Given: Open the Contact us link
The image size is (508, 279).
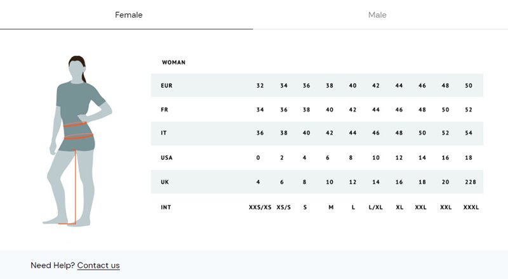Looking at the screenshot, I should click(98, 265).
